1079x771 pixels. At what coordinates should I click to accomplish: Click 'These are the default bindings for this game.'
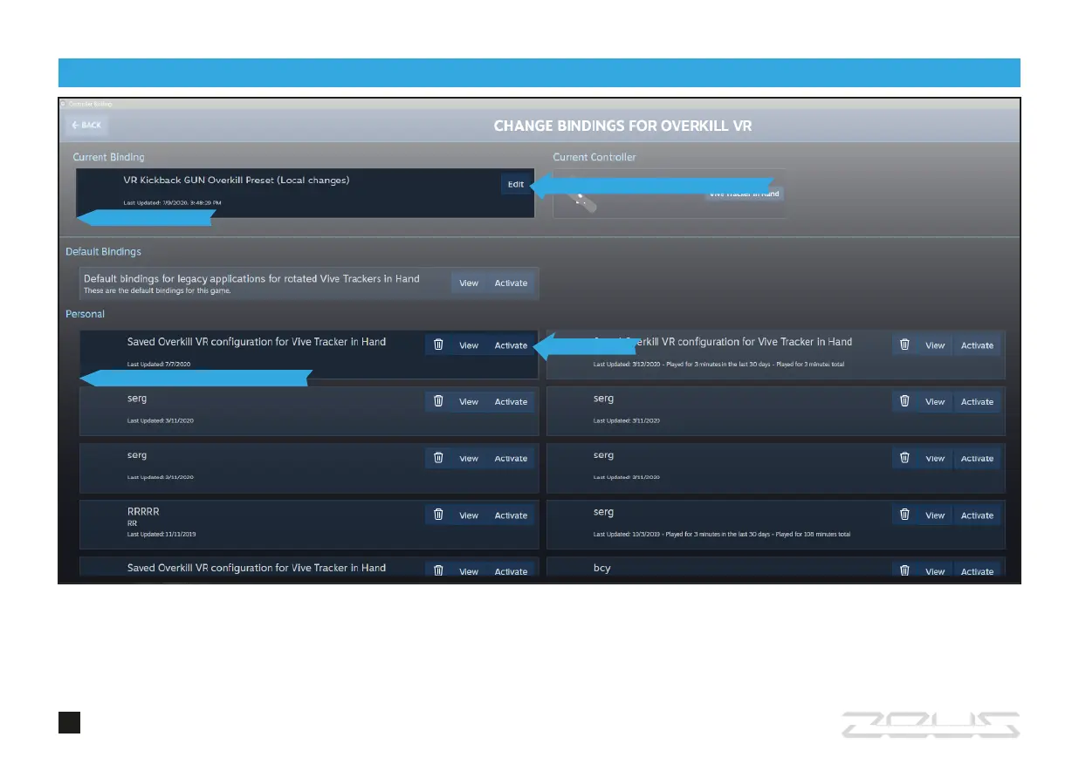tap(157, 290)
